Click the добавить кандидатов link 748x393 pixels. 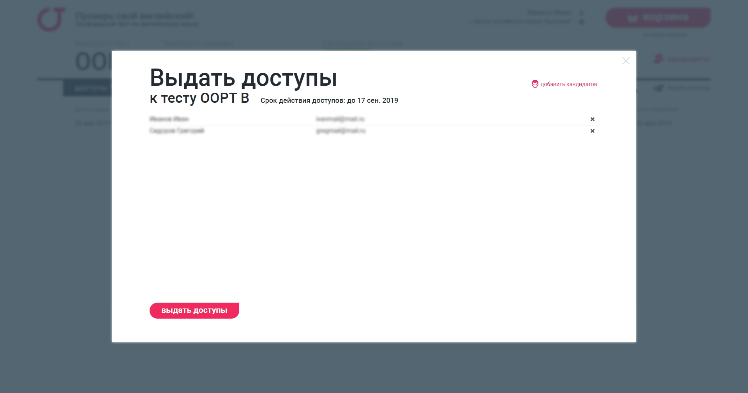(568, 84)
